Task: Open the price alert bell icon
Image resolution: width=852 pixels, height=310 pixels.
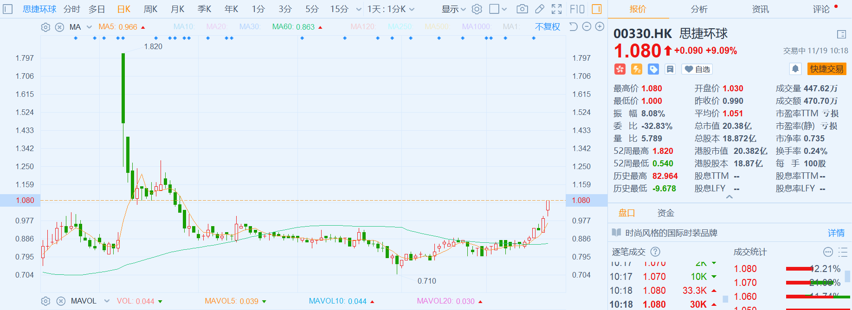Action: 795,69
